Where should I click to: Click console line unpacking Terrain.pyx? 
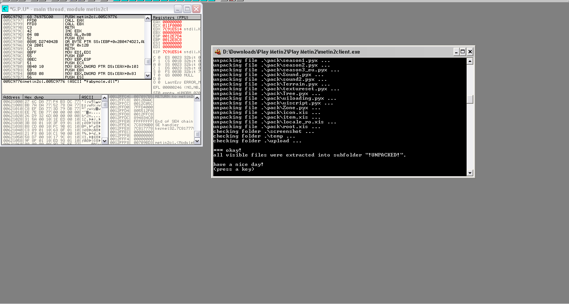point(272,84)
